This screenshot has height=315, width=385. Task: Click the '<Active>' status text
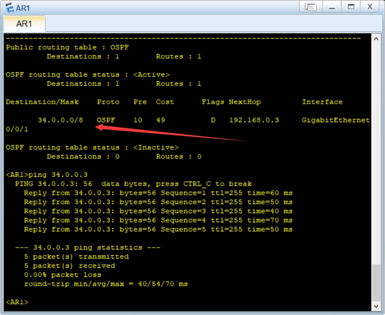coord(152,75)
